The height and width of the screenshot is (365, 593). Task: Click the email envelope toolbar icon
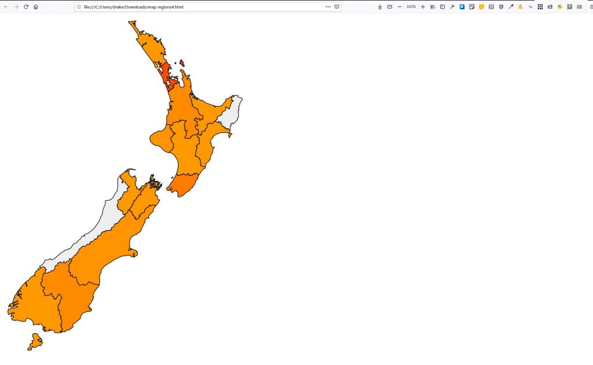tap(389, 6)
